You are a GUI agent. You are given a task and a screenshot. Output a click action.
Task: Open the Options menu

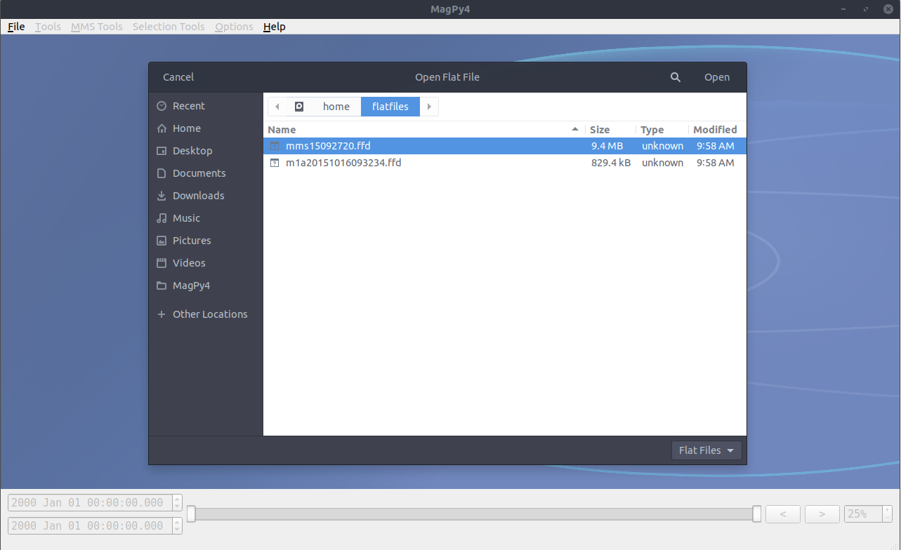(234, 27)
